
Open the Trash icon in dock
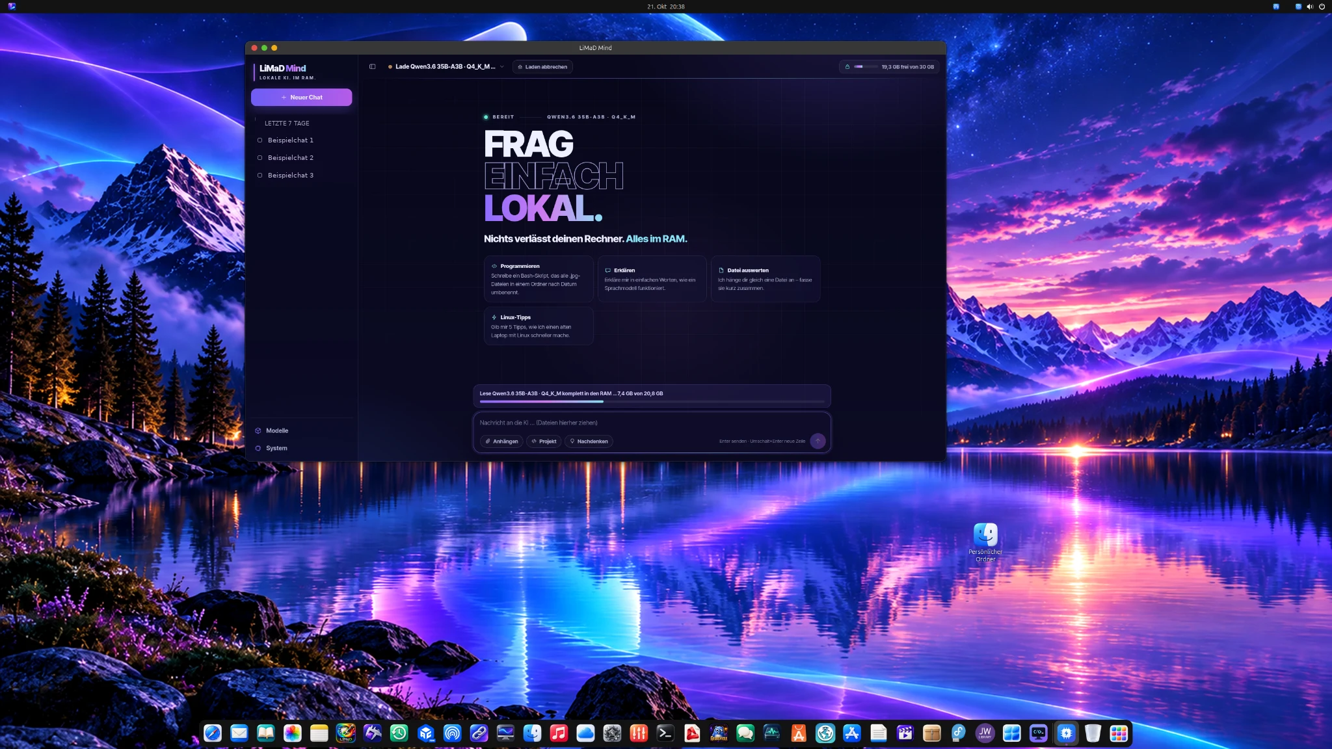pyautogui.click(x=1093, y=733)
